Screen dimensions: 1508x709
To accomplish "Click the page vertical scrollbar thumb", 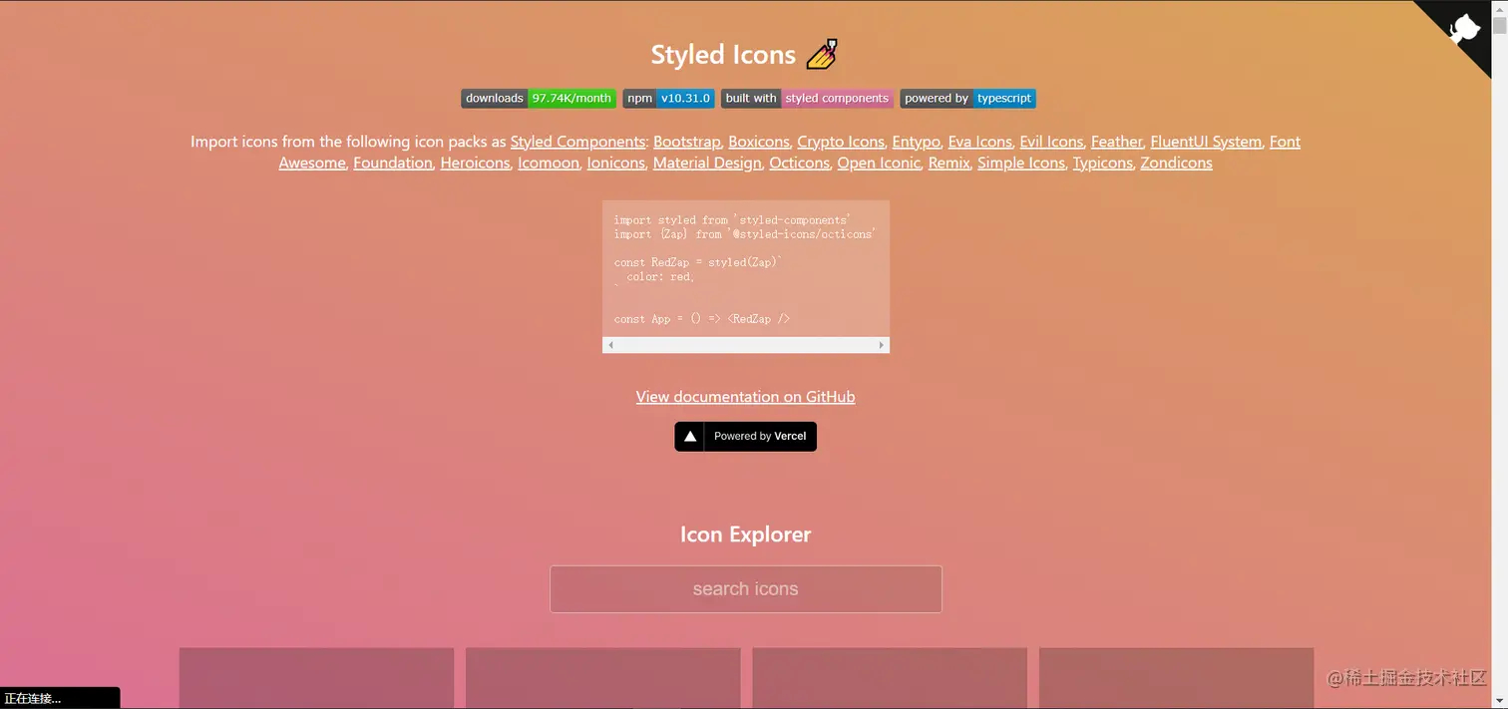I will point(1500,27).
